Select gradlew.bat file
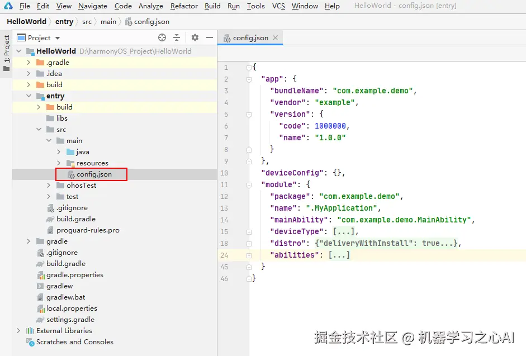526x356 pixels. [66, 297]
